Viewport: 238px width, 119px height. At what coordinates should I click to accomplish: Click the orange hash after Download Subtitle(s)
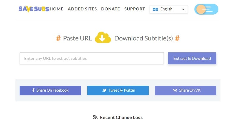click(x=177, y=38)
